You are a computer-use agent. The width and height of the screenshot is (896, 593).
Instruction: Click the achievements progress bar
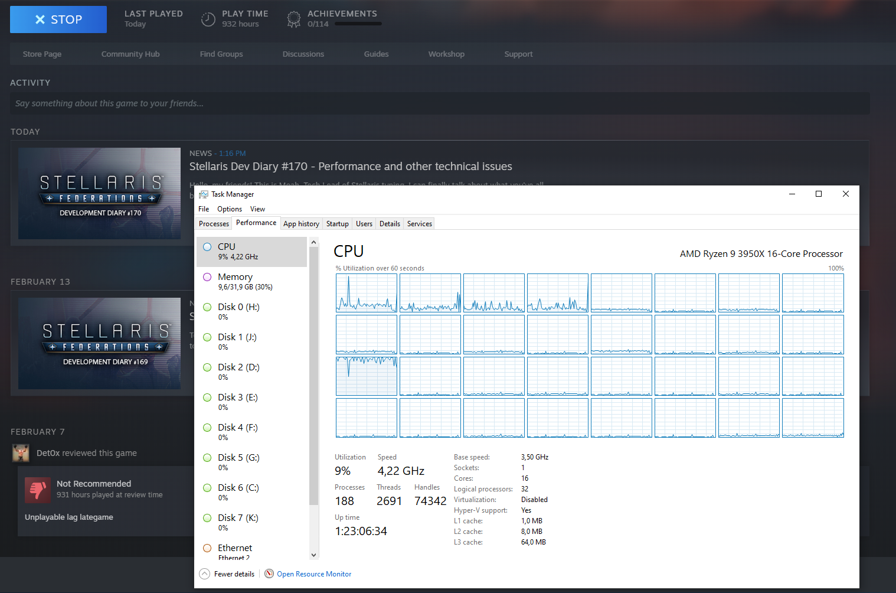point(358,24)
